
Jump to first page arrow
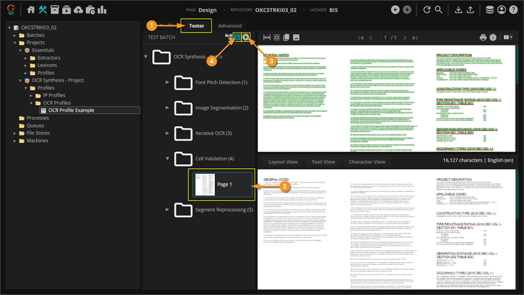coord(361,38)
